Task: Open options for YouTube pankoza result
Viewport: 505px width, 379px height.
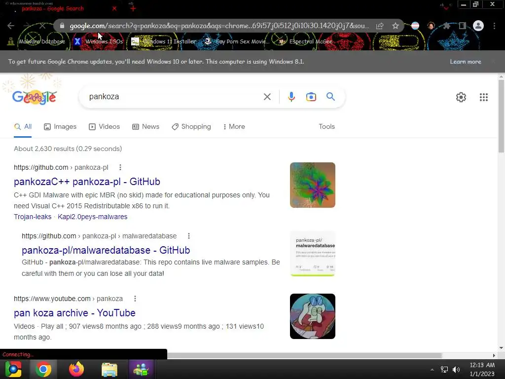Action: tap(135, 299)
